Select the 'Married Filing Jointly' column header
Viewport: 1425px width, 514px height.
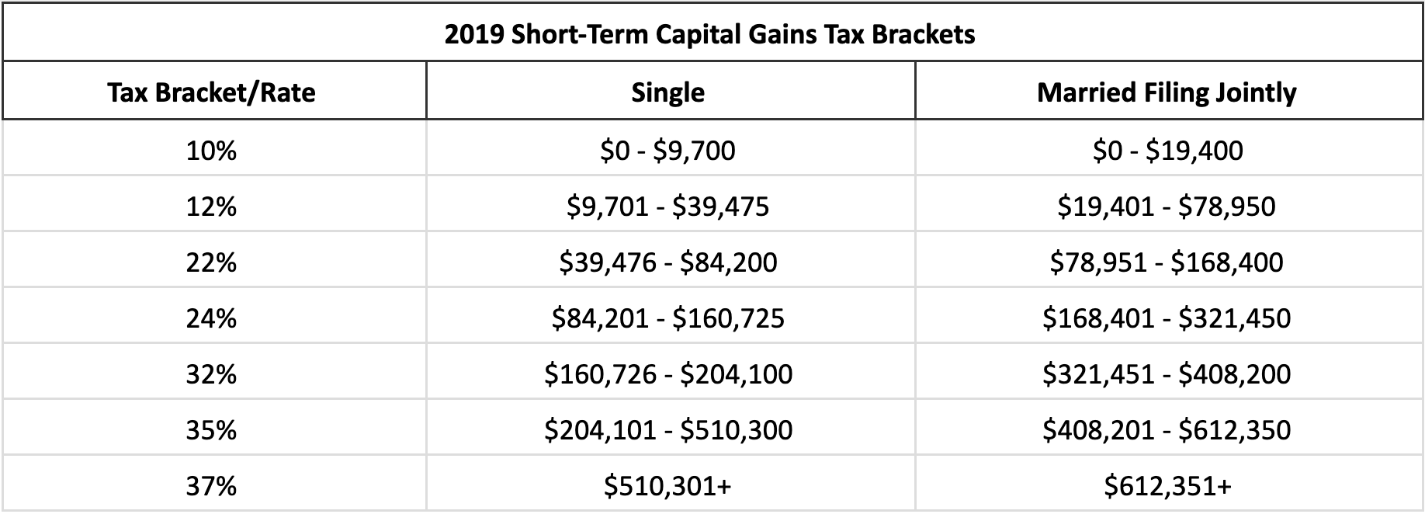click(x=1167, y=92)
